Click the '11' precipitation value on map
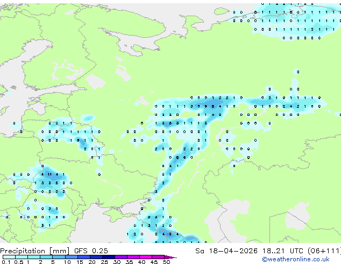 pyautogui.click(x=49, y=175)
